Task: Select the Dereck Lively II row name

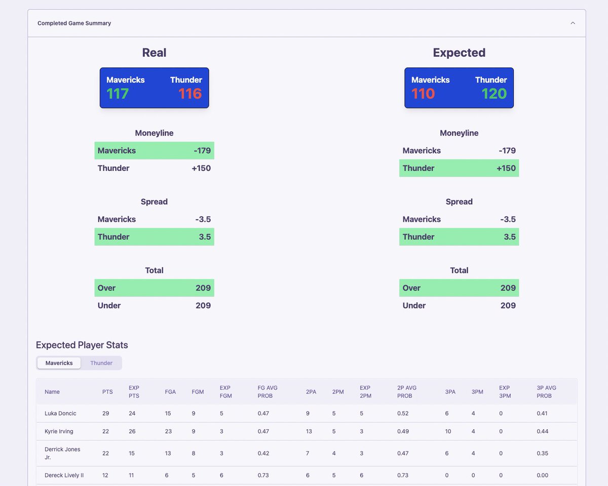Action: 64,475
